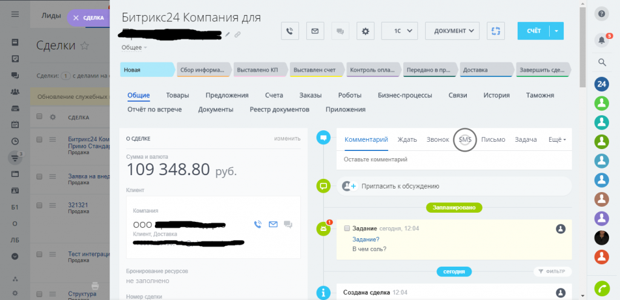
Task: Click the search magnifier in right sidebar
Action: [602, 62]
